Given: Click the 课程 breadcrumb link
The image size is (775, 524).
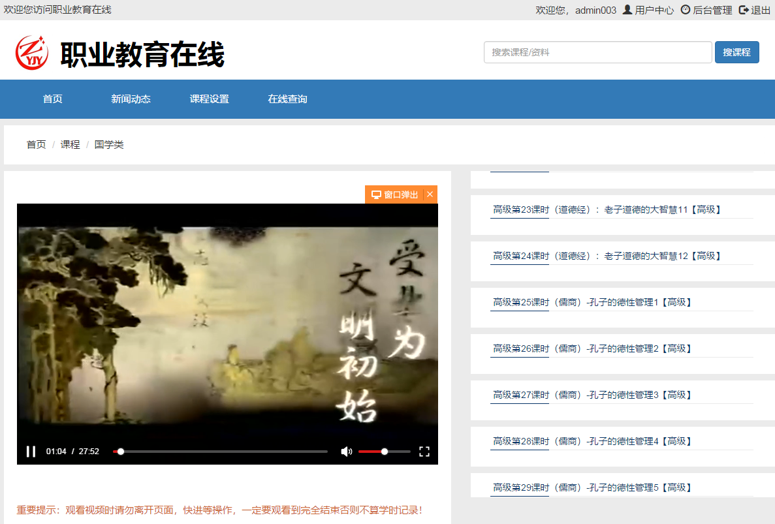Looking at the screenshot, I should 70,145.
